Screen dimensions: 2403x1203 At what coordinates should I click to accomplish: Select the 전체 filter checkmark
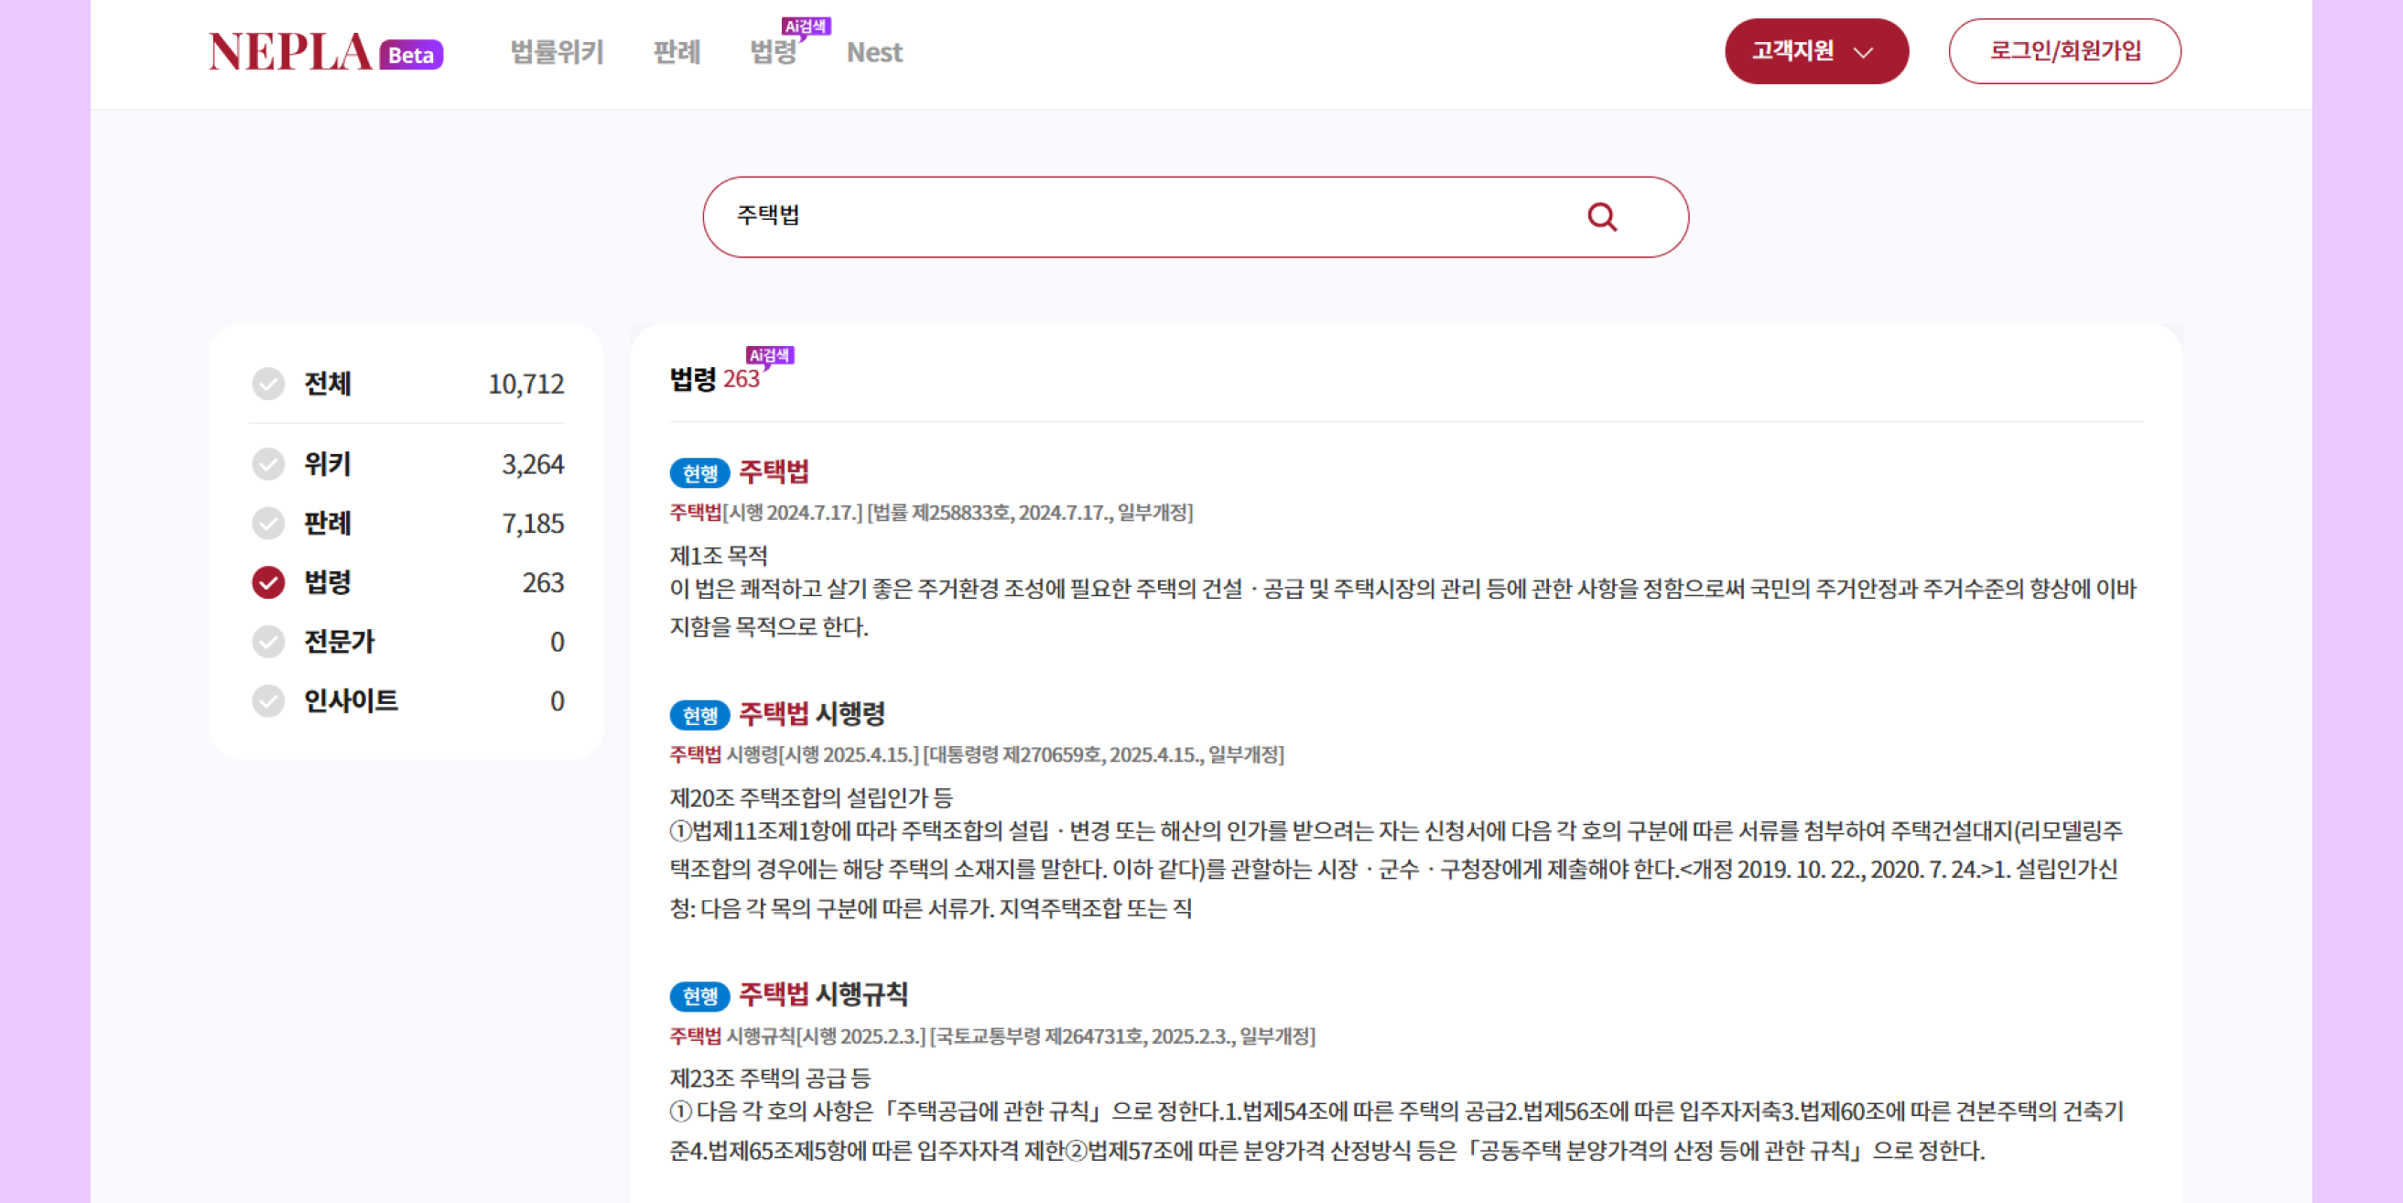(268, 384)
